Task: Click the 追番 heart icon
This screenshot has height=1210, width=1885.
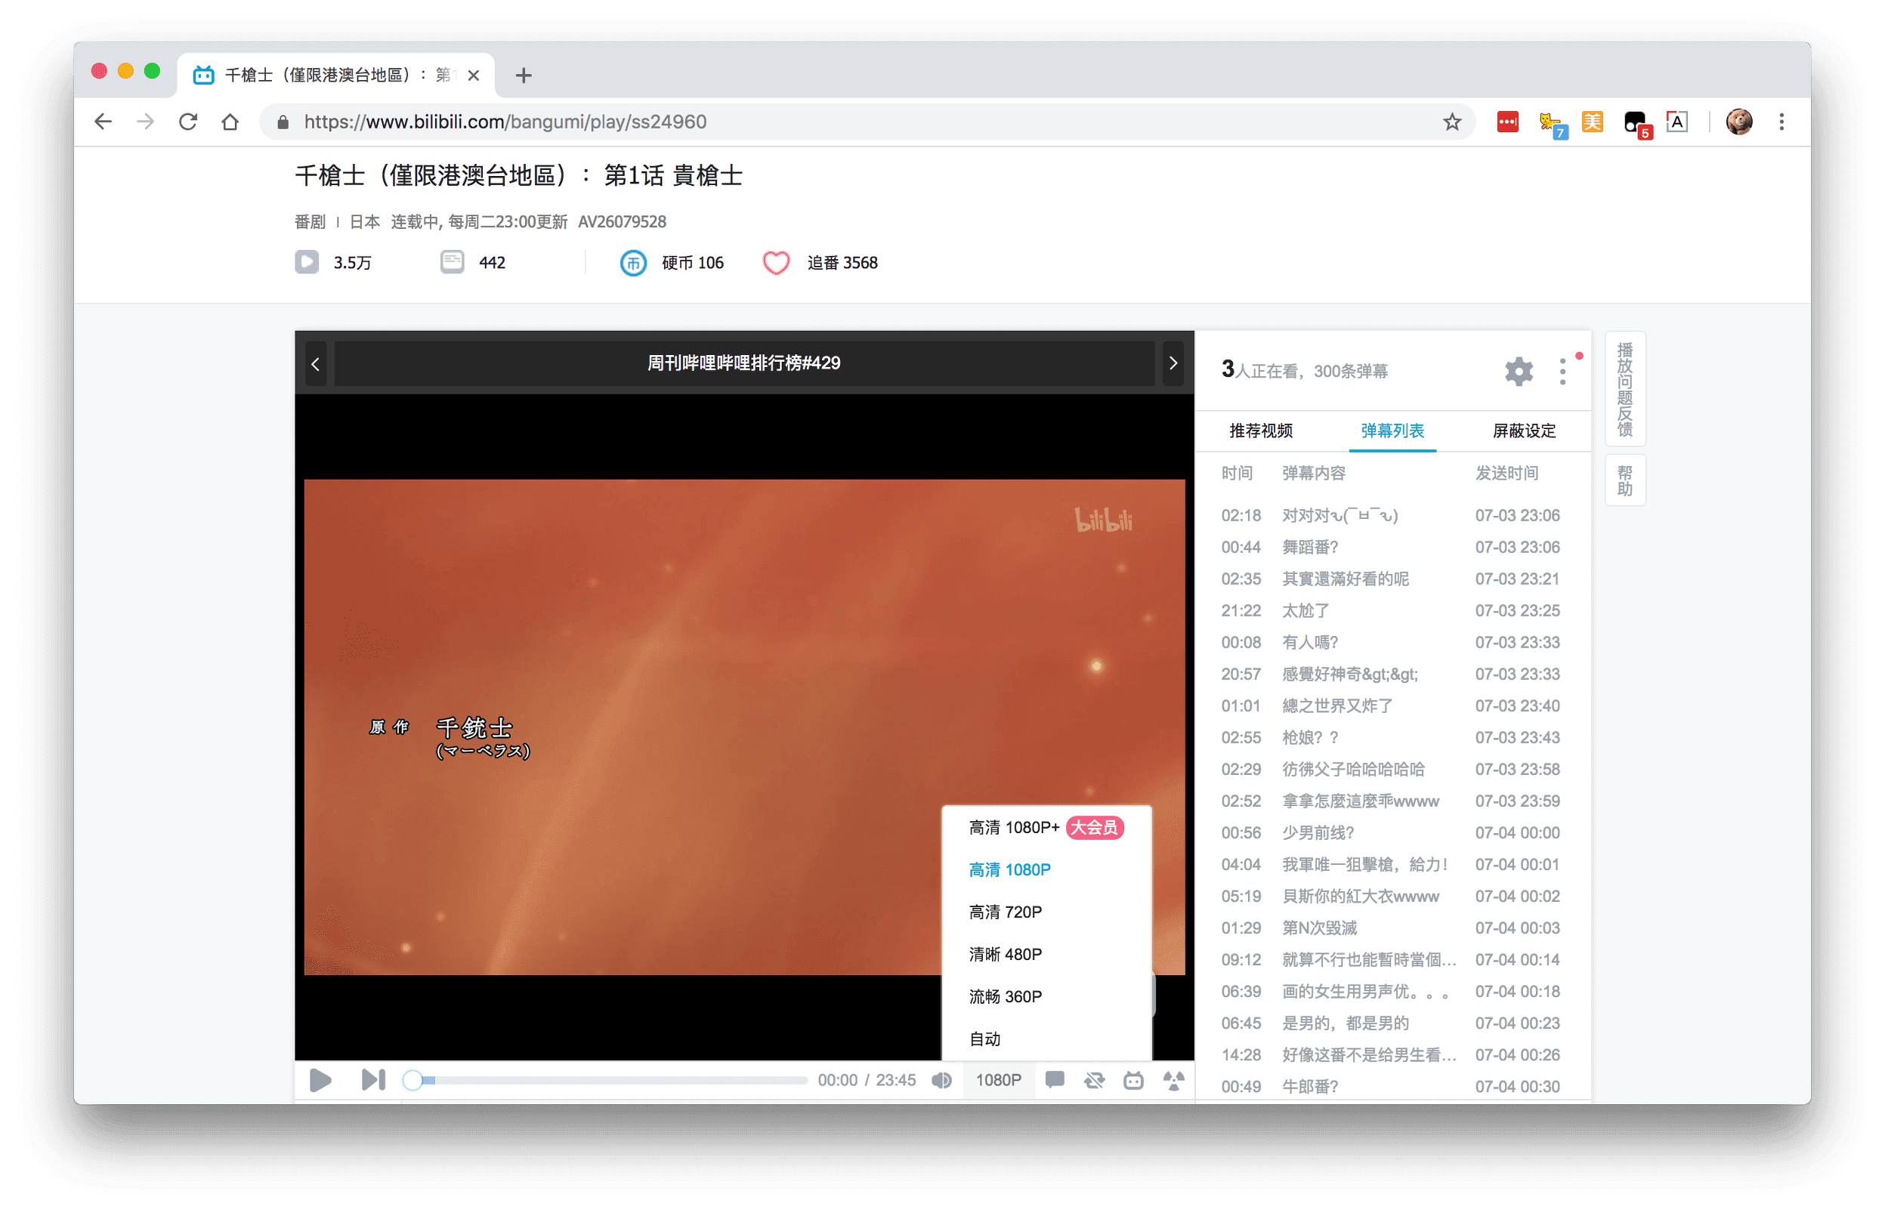Action: (775, 262)
